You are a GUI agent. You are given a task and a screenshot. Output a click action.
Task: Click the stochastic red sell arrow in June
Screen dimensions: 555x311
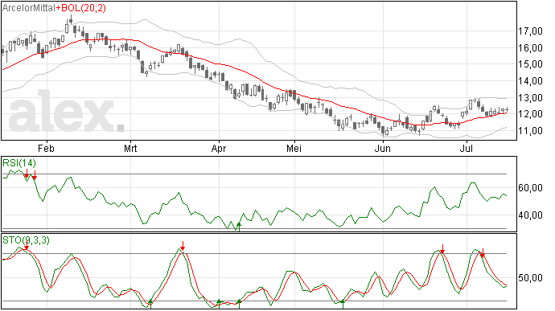tap(442, 249)
